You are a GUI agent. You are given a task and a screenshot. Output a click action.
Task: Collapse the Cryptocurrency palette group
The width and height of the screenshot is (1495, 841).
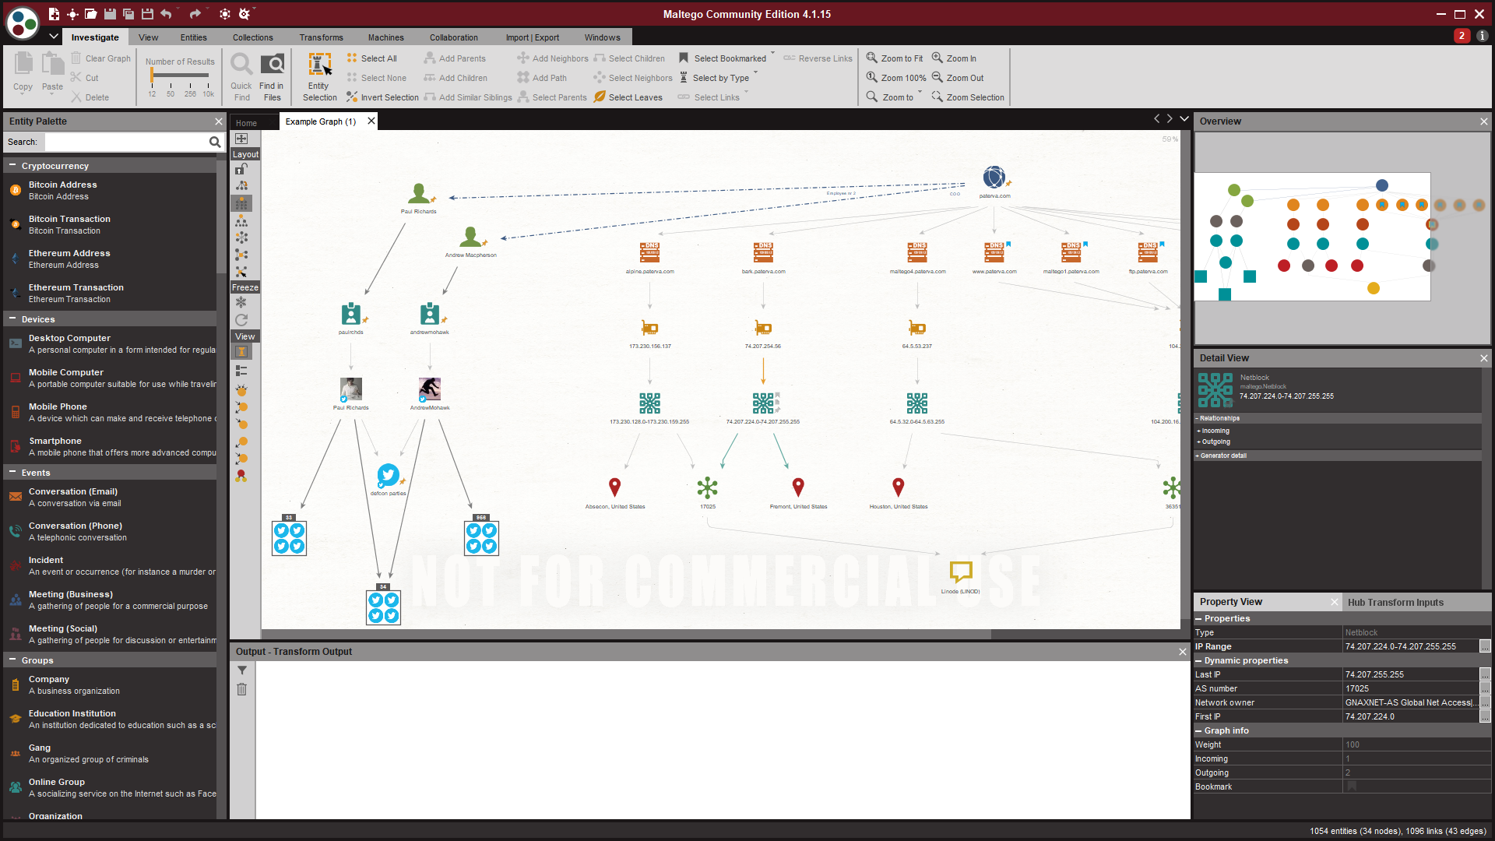[12, 166]
